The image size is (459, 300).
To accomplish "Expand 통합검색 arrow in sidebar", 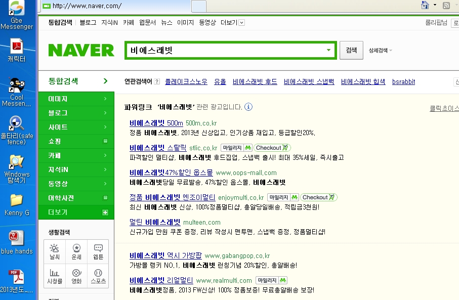I will 105,81.
